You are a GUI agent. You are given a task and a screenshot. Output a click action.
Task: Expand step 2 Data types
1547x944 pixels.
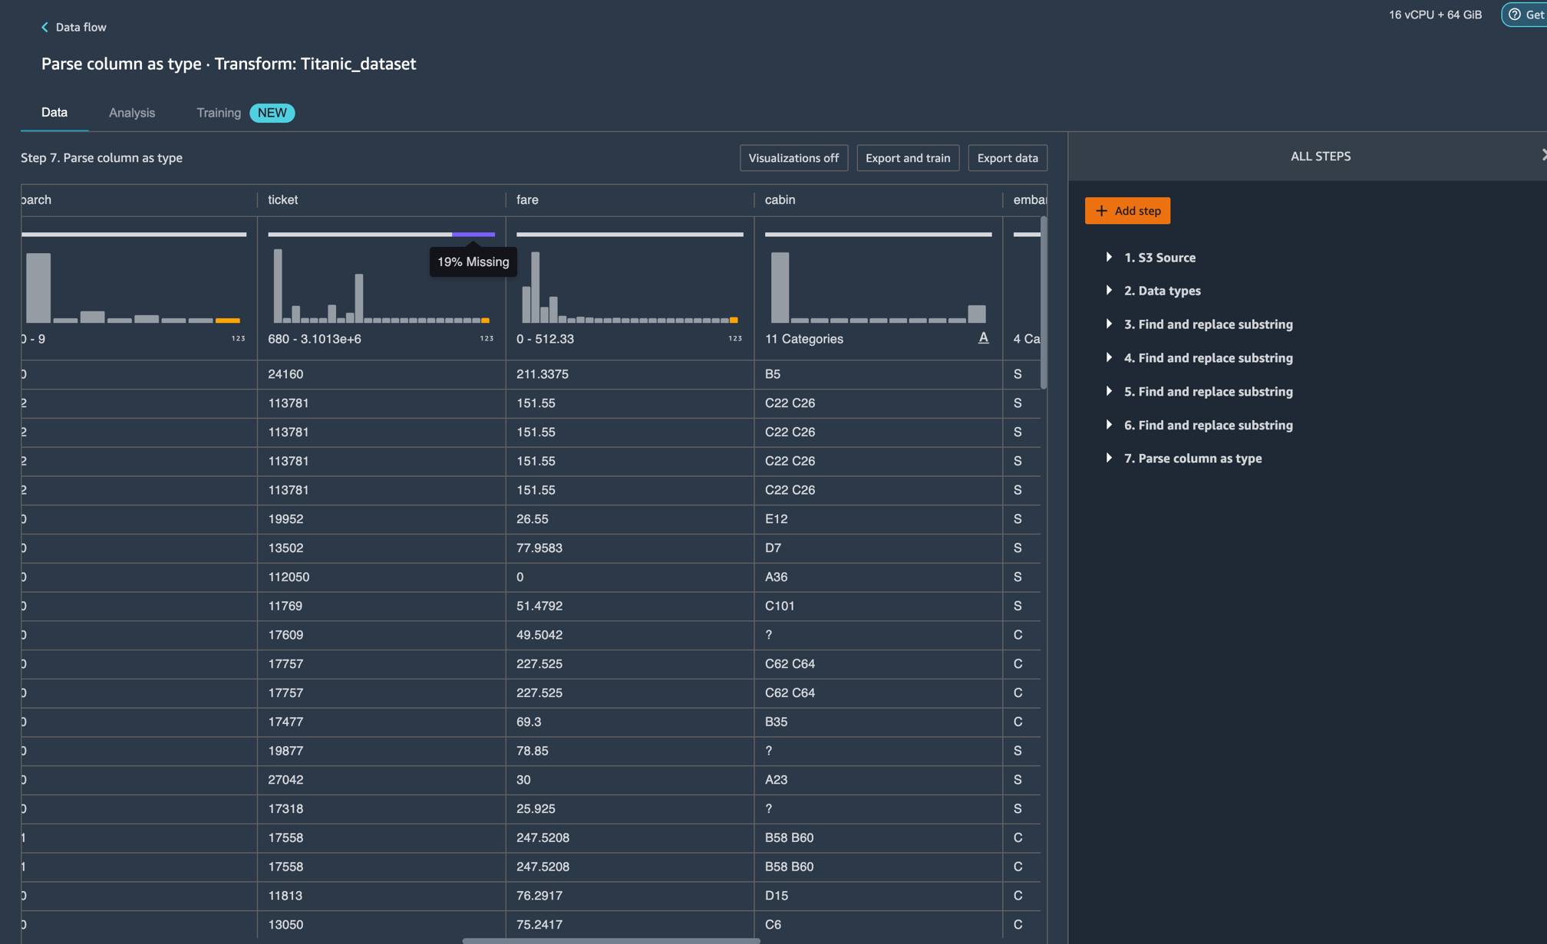(1109, 291)
